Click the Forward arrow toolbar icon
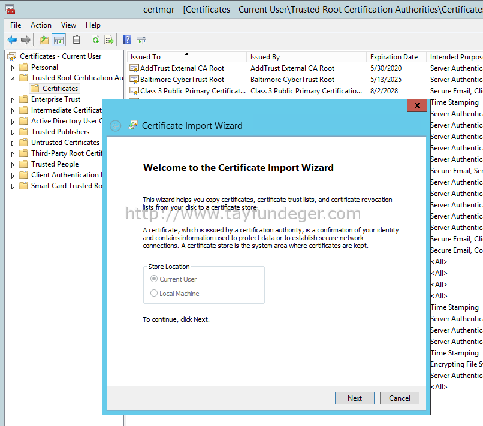The image size is (483, 426). coord(26,40)
